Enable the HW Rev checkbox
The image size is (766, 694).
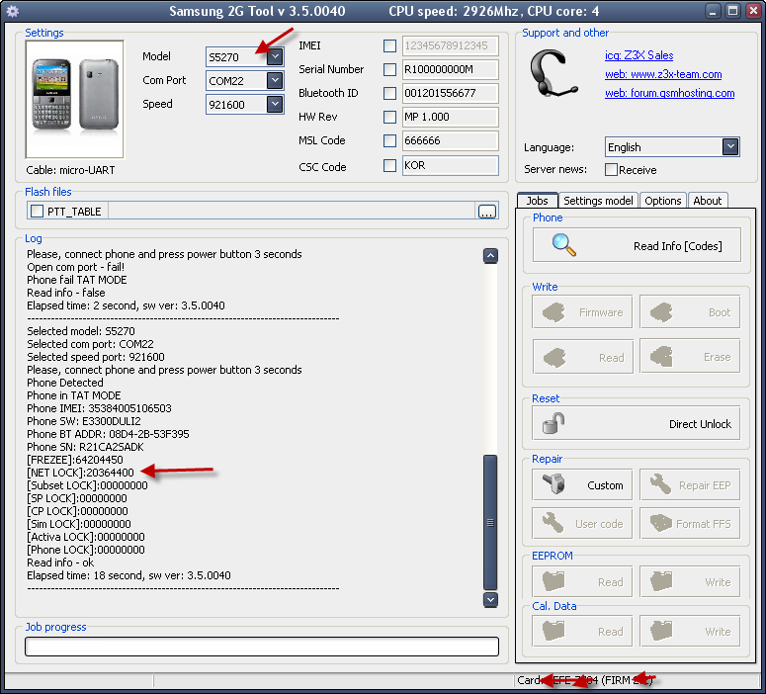tap(389, 117)
